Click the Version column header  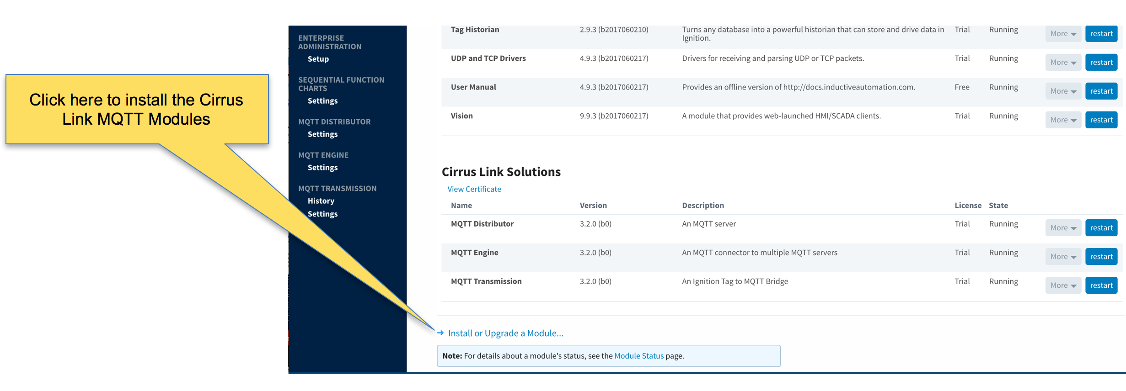tap(593, 206)
